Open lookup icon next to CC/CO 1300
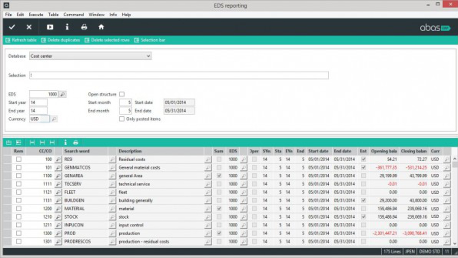This screenshot has width=458, height=258. (x=58, y=233)
